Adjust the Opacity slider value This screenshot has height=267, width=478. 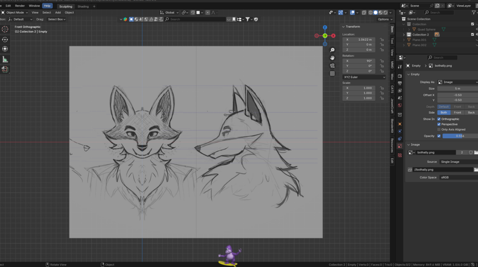pyautogui.click(x=460, y=136)
